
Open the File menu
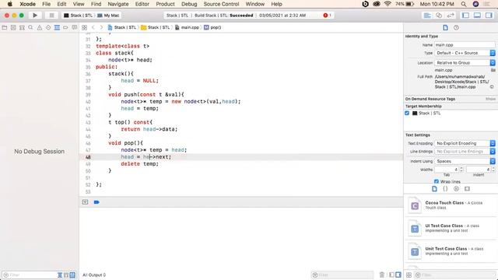coord(47,4)
